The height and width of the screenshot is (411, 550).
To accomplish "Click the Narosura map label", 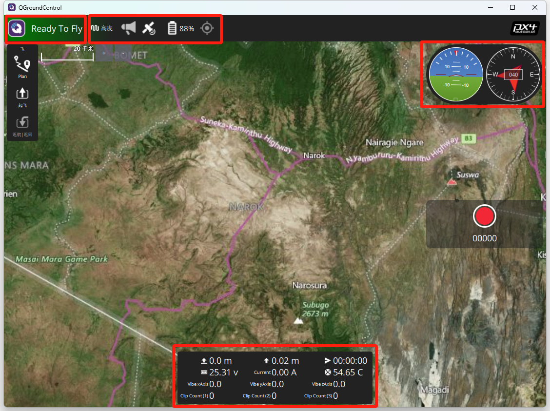I will 310,285.
